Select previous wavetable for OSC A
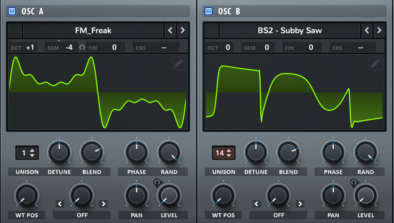The height and width of the screenshot is (223, 394). pos(170,30)
